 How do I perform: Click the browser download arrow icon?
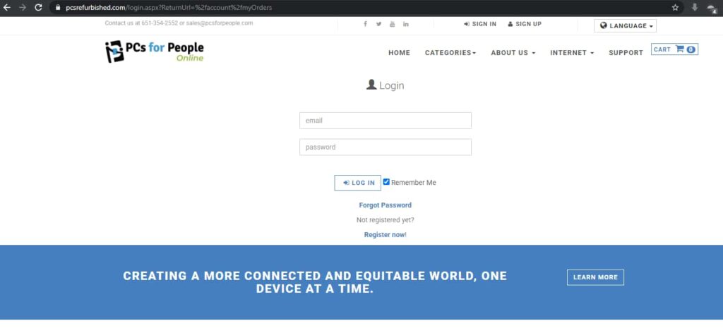[695, 7]
